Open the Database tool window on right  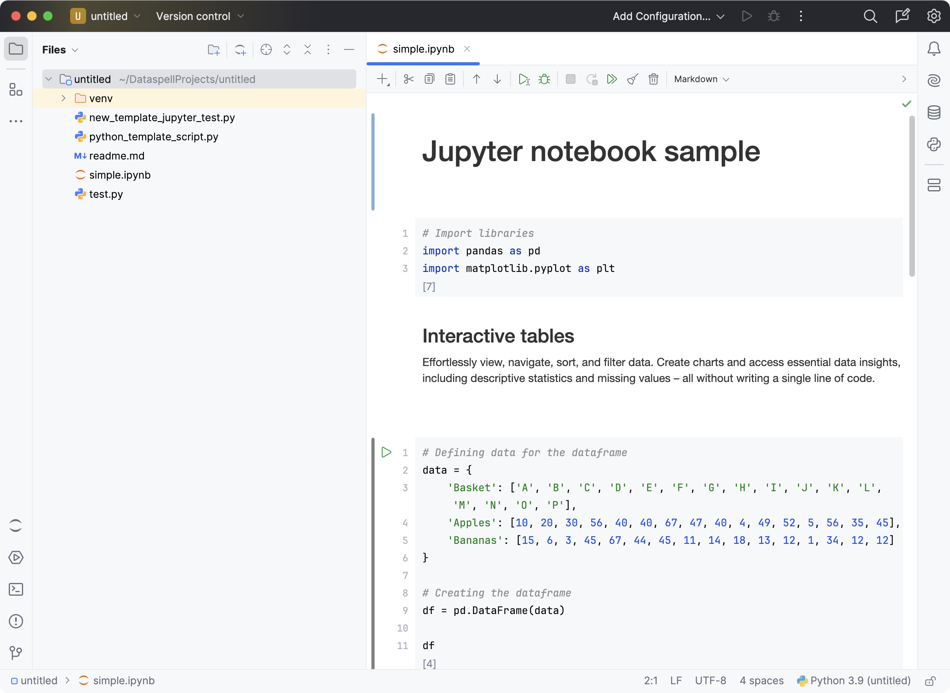pos(934,112)
